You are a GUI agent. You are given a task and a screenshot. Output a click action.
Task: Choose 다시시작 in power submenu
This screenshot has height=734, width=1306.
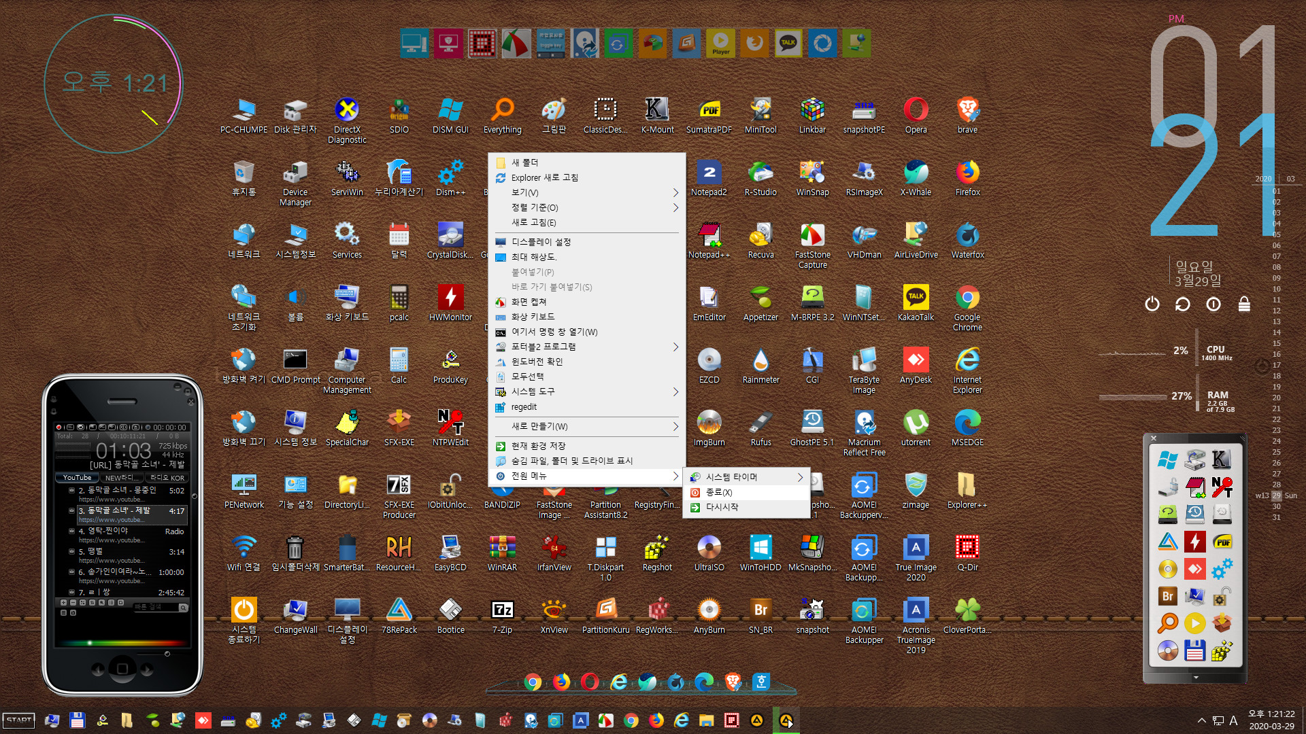(x=746, y=507)
